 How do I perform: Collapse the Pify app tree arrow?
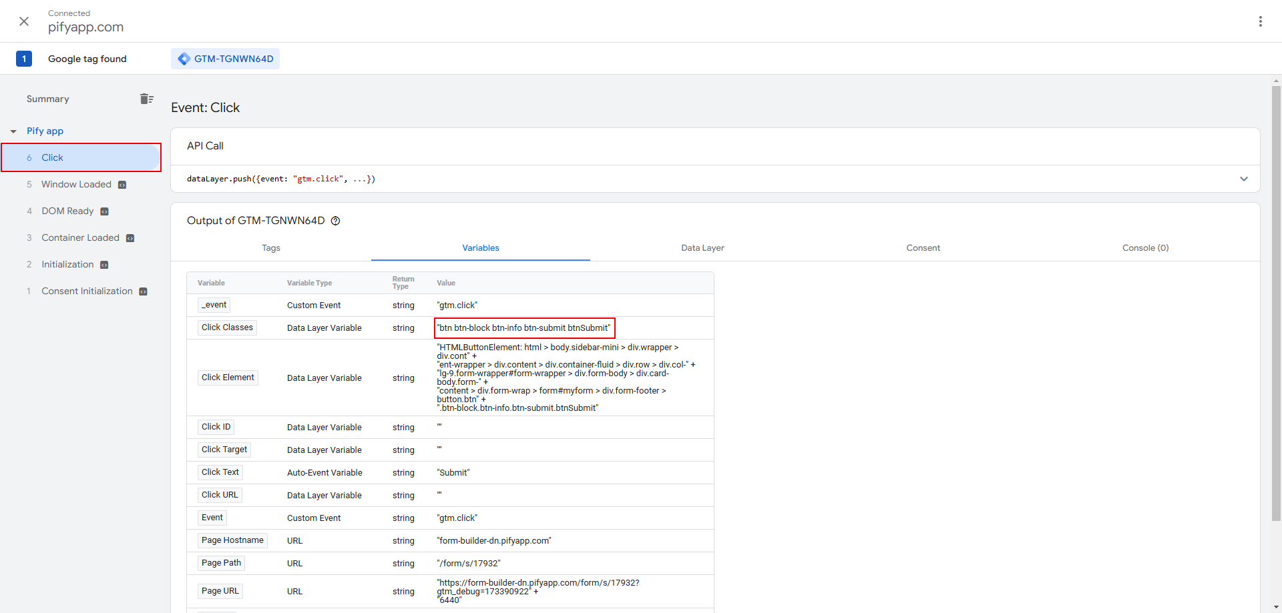[x=13, y=131]
